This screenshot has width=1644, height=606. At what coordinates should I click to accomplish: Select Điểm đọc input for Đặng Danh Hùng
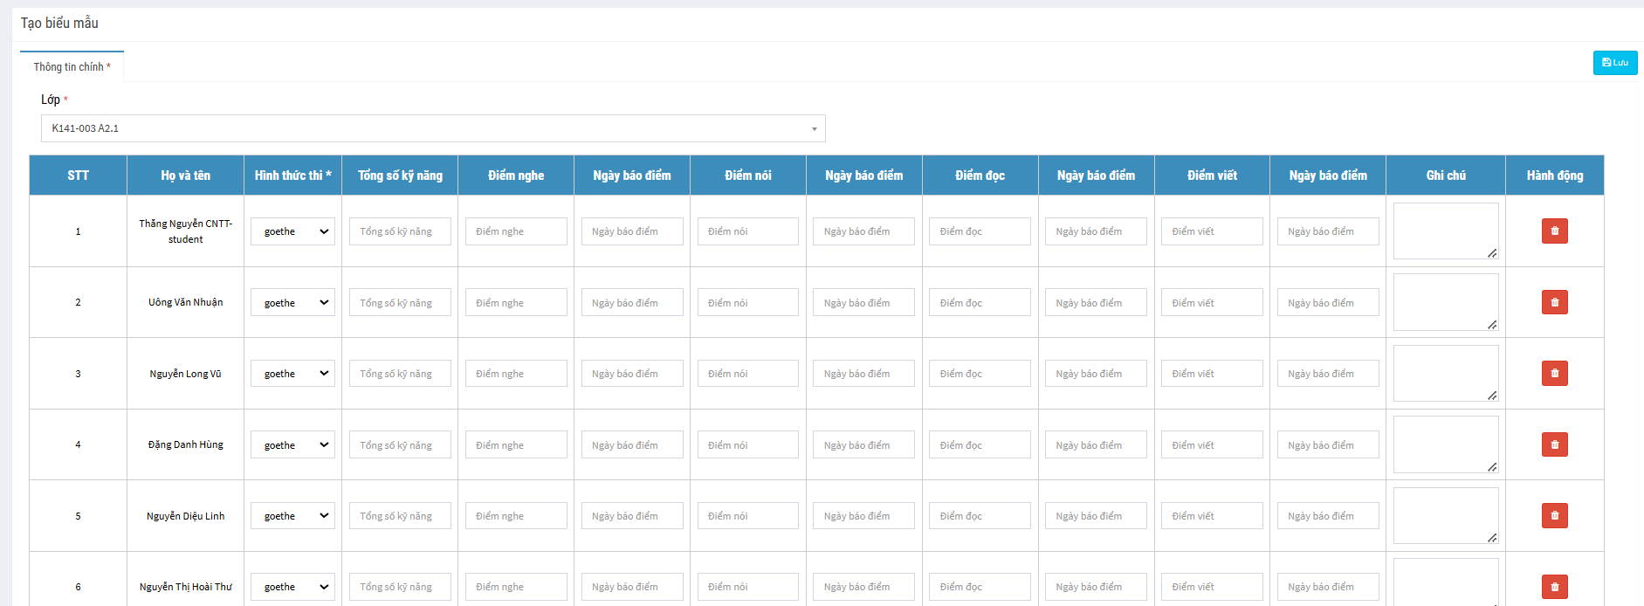click(980, 445)
